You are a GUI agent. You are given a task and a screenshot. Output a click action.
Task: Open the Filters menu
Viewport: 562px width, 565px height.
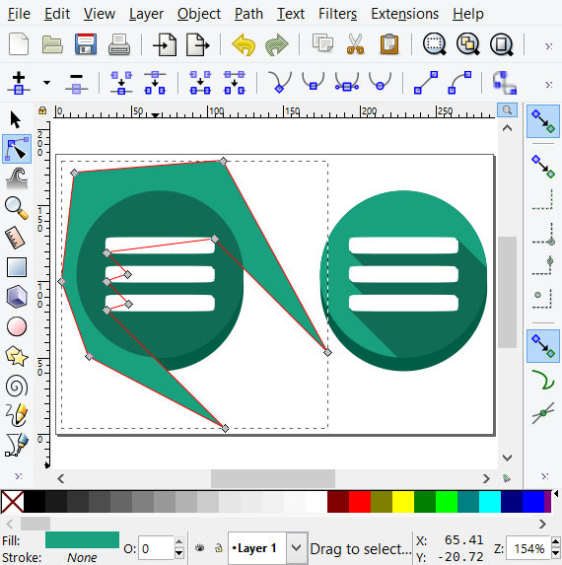pyautogui.click(x=337, y=14)
